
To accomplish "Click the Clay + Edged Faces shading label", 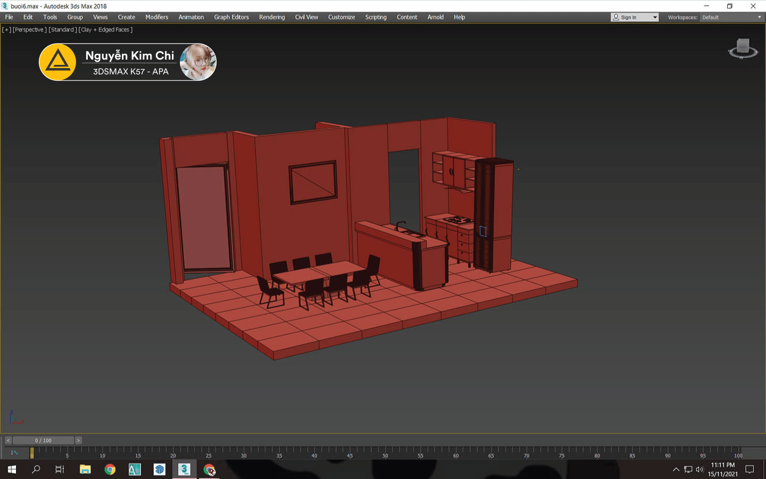I will tap(105, 30).
